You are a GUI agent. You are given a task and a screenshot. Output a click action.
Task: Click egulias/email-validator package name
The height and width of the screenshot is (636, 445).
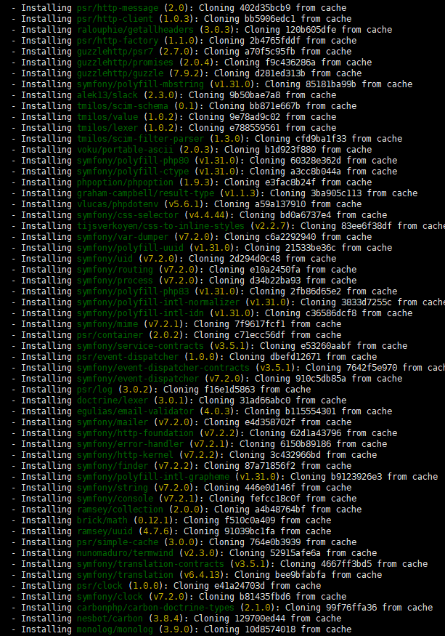click(x=135, y=412)
